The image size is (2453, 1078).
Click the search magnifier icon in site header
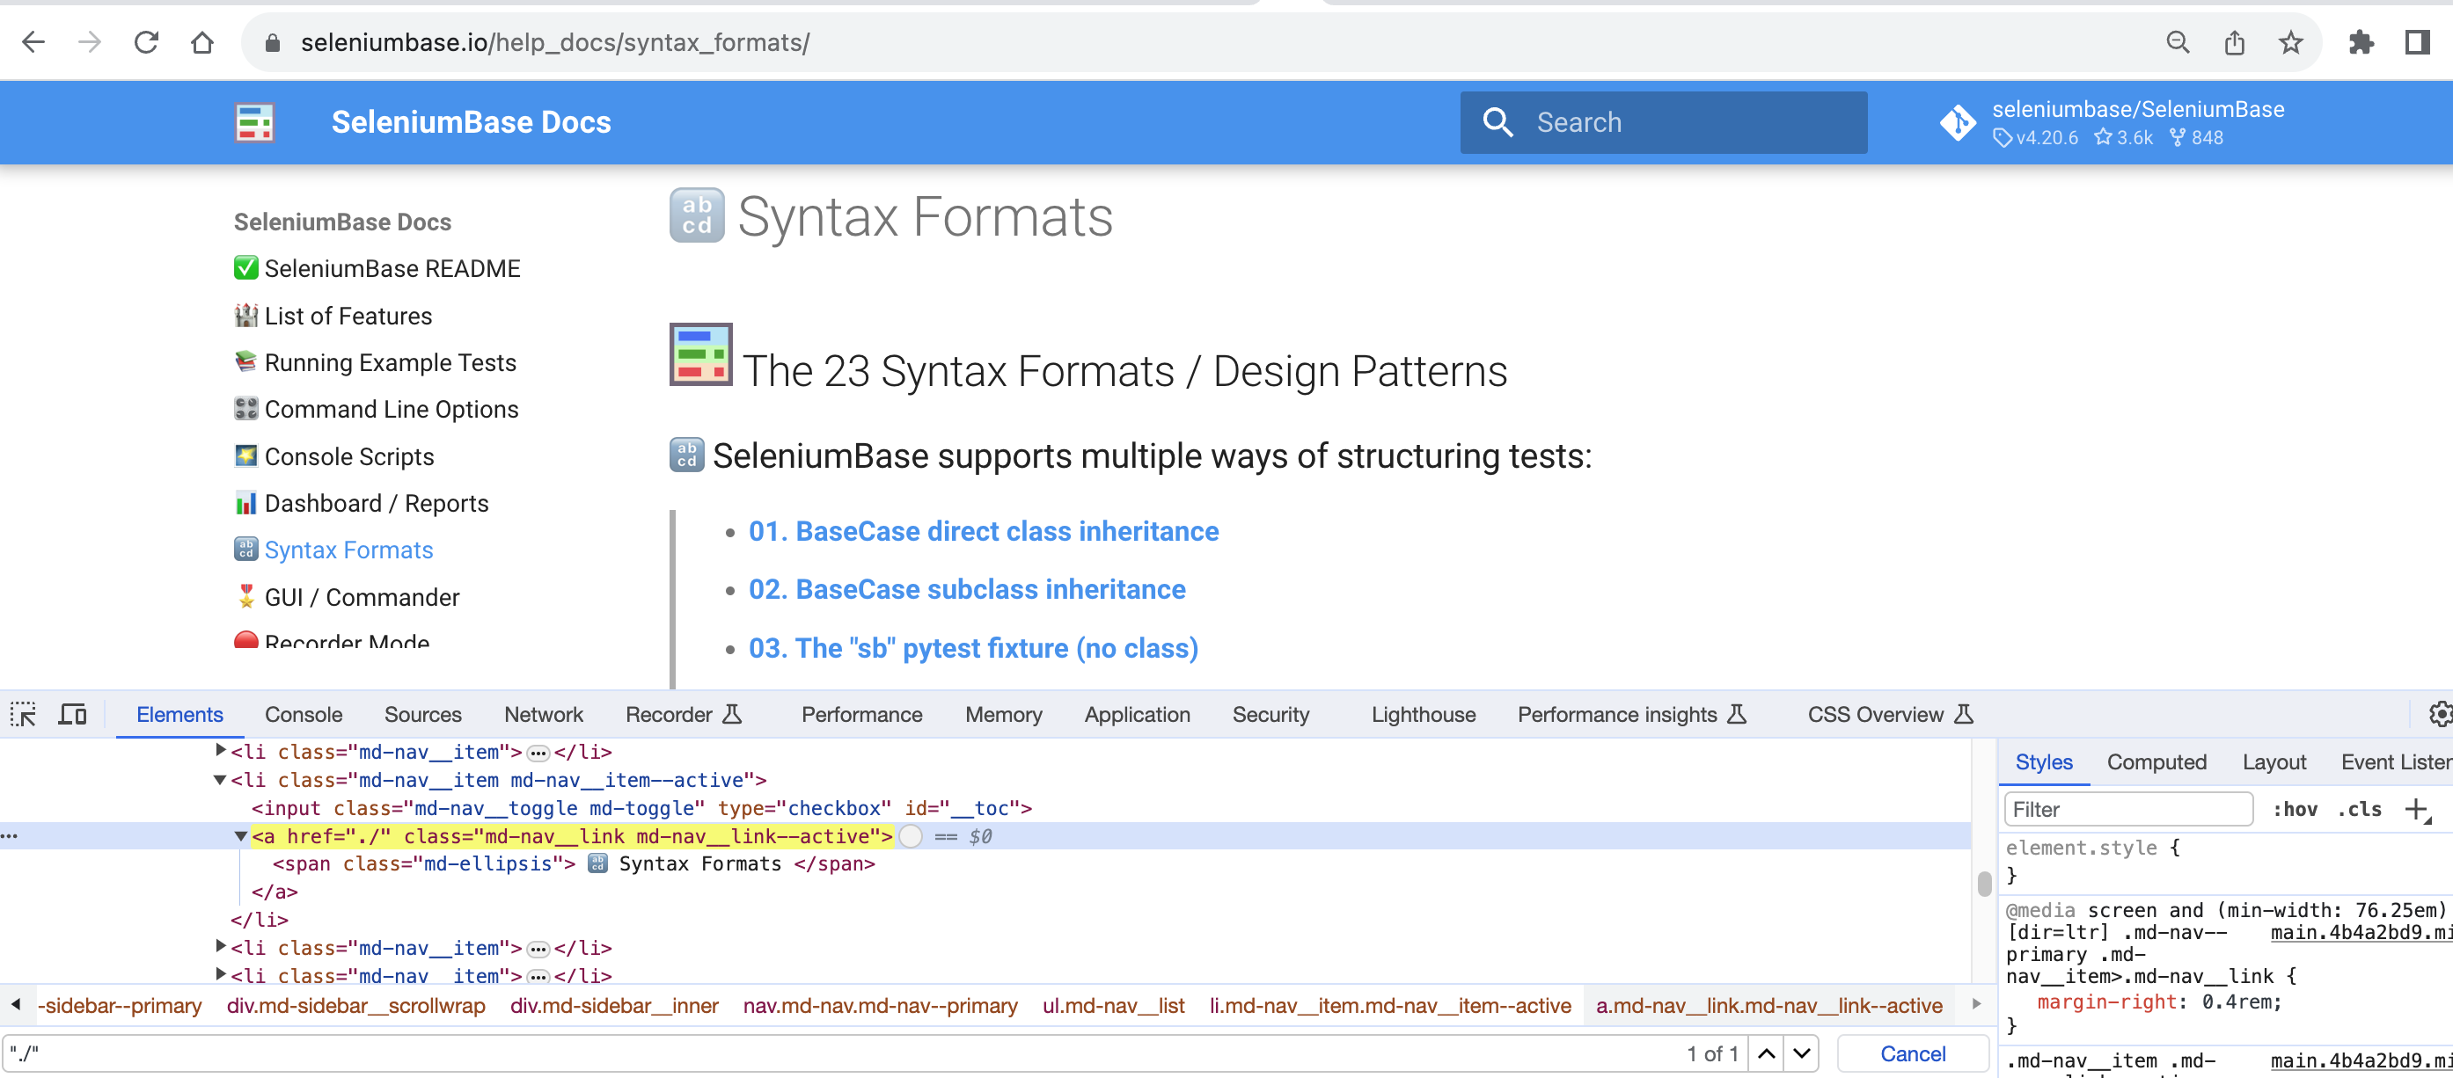coord(1497,122)
